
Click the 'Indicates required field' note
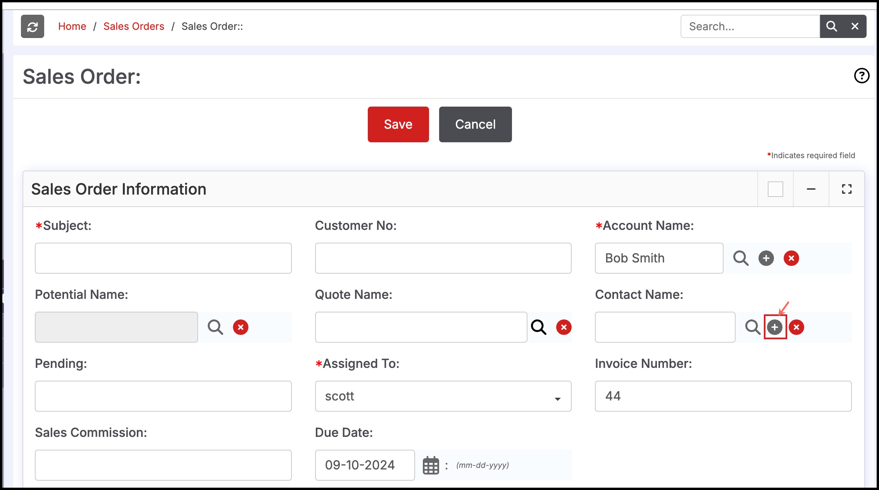click(811, 155)
